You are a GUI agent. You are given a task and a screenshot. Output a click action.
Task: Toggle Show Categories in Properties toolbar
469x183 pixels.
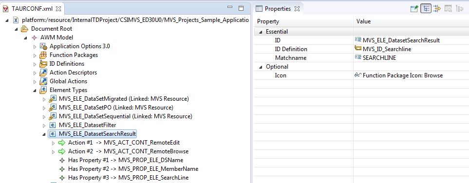point(426,9)
